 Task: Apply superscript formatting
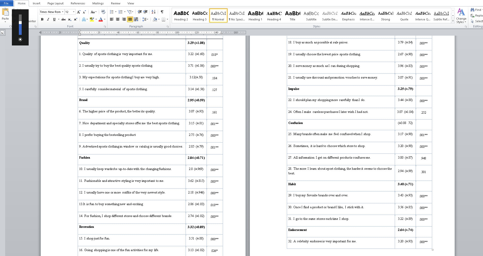[x=76, y=19]
